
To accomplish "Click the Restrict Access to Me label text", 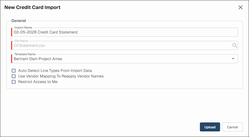I will [x=38, y=82].
